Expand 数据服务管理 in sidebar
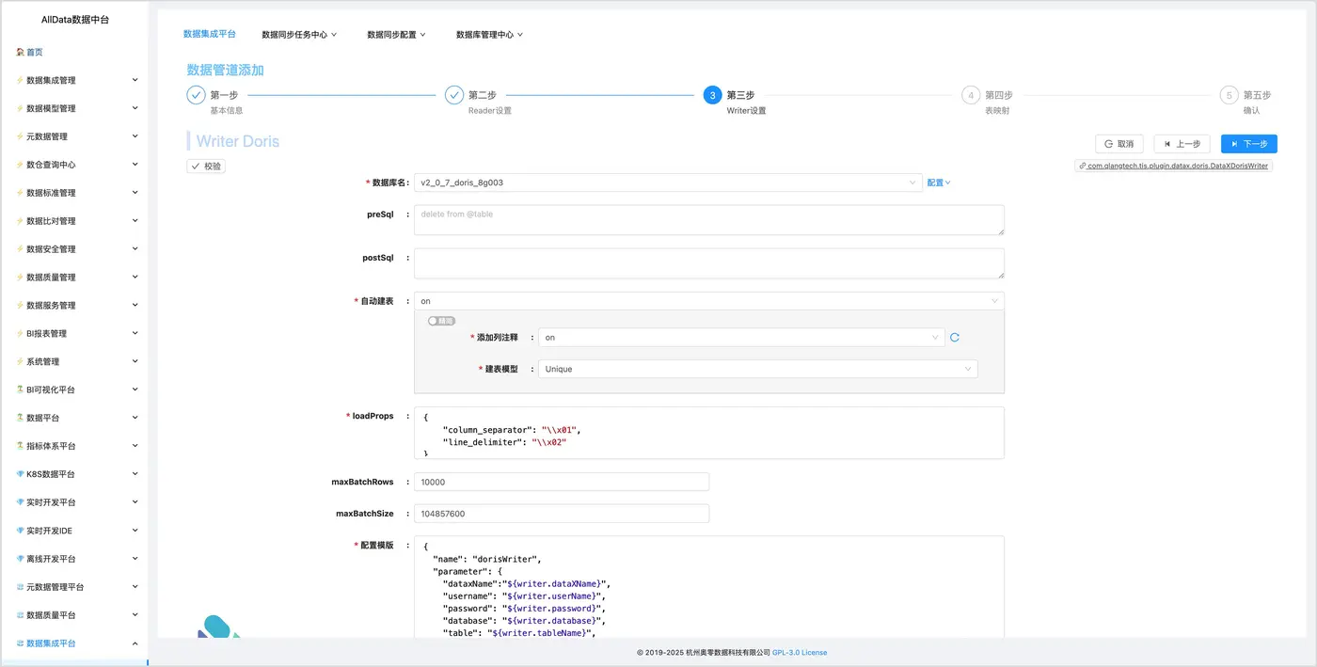This screenshot has height=667, width=1317. 75,306
